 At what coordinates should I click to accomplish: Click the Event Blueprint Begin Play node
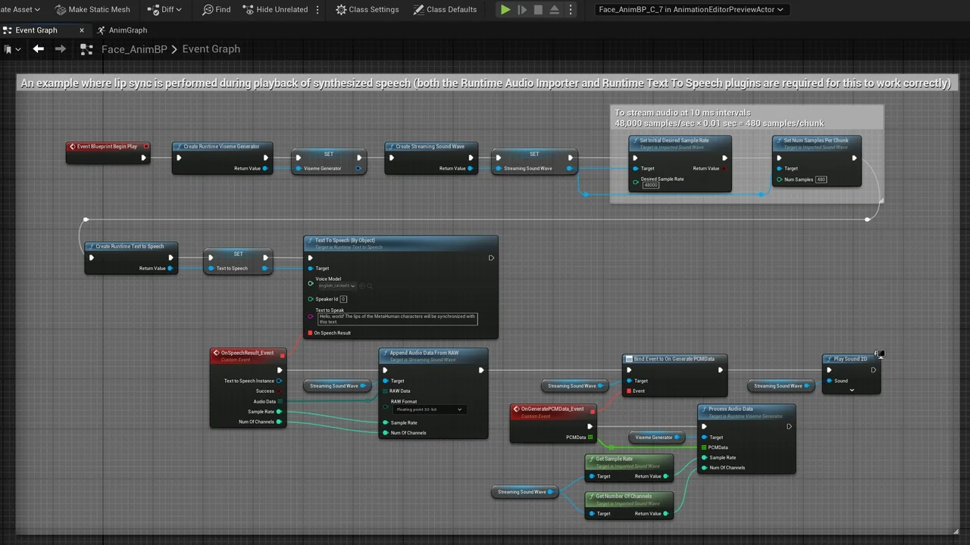pyautogui.click(x=107, y=147)
